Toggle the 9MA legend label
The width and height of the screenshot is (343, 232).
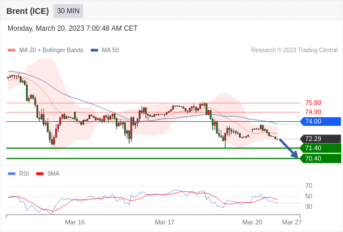click(x=53, y=174)
